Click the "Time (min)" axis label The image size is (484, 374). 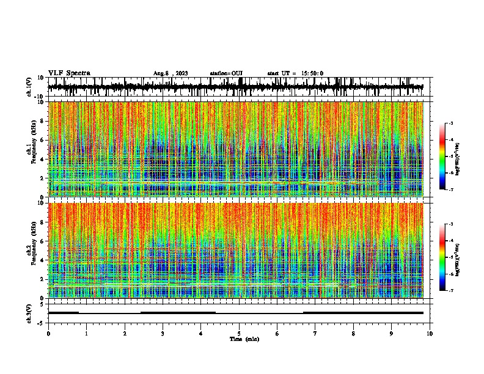(244, 339)
